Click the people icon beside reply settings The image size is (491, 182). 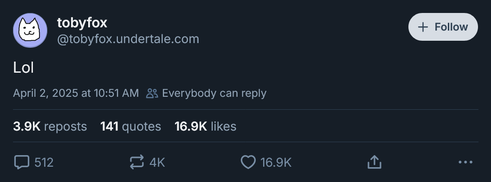pyautogui.click(x=152, y=93)
